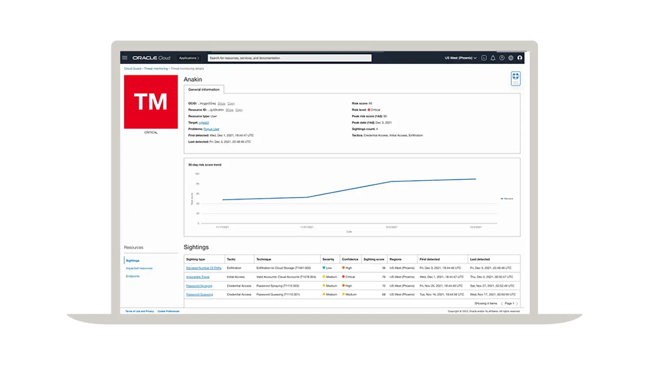Click the Cloud Guard breadcrumb link
This screenshot has width=649, height=365.
133,69
